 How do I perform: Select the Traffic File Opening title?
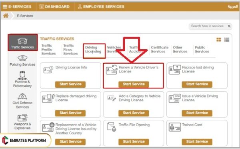coord(134,125)
